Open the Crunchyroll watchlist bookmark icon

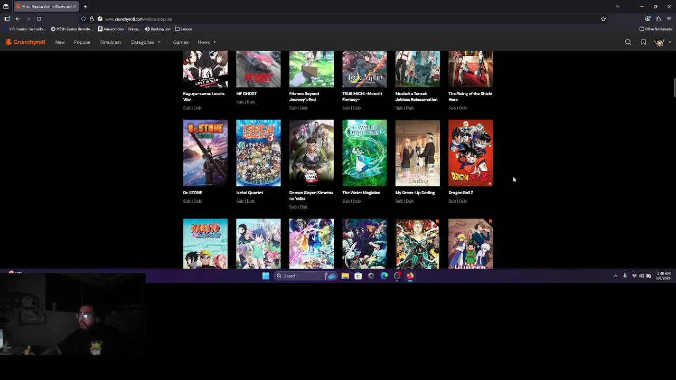click(643, 42)
